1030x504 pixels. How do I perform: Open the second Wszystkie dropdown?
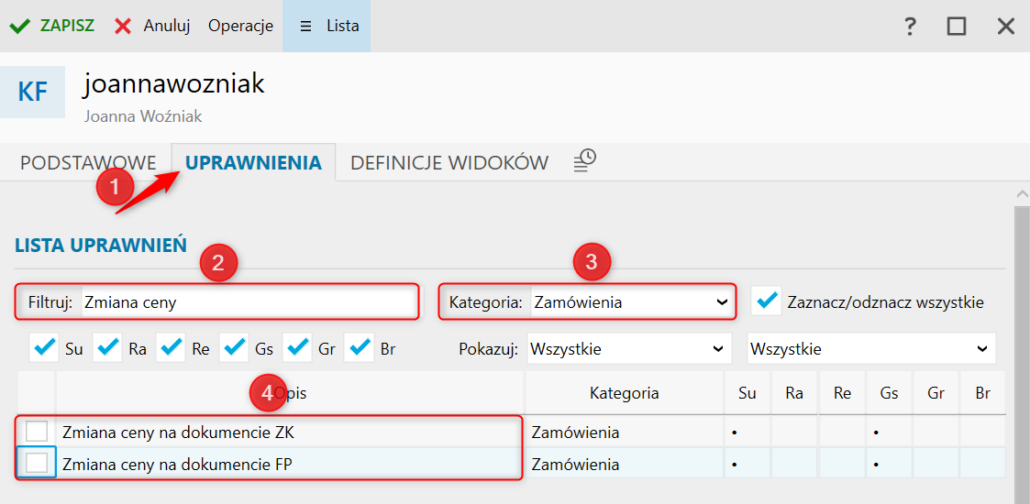pos(870,349)
